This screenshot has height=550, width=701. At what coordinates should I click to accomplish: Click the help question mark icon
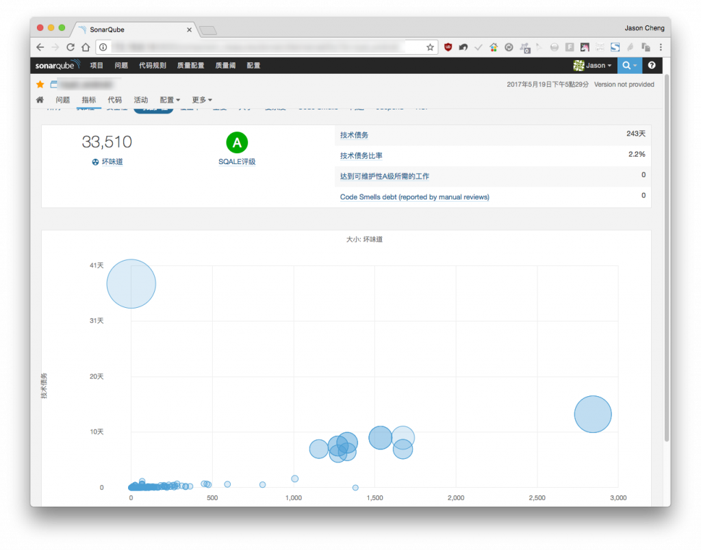coord(652,65)
